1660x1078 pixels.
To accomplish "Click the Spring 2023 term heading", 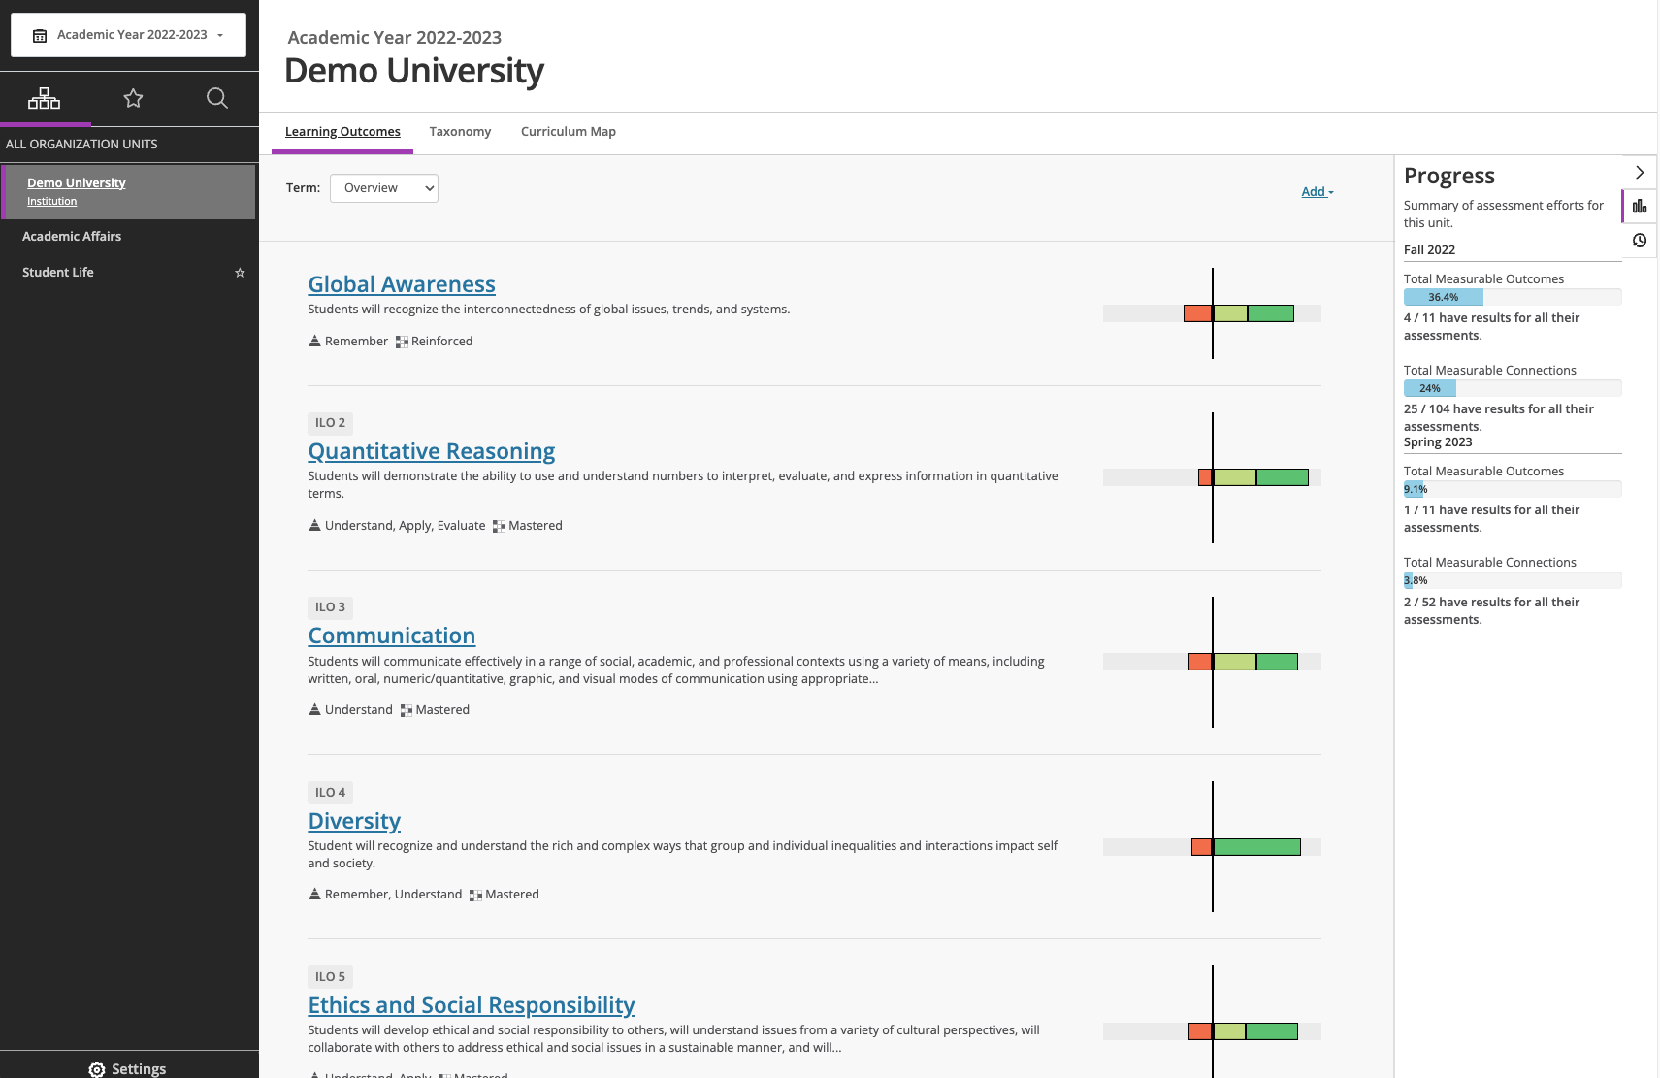I will 1438,441.
